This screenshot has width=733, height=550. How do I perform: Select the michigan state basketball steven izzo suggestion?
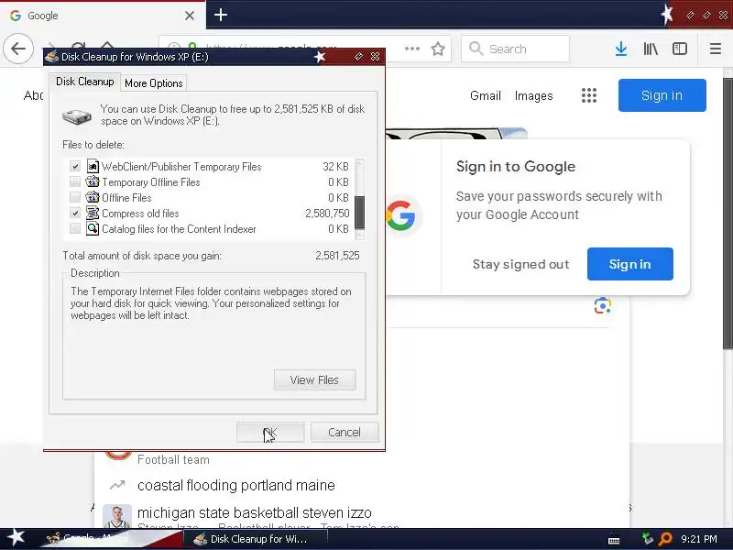pos(255,512)
